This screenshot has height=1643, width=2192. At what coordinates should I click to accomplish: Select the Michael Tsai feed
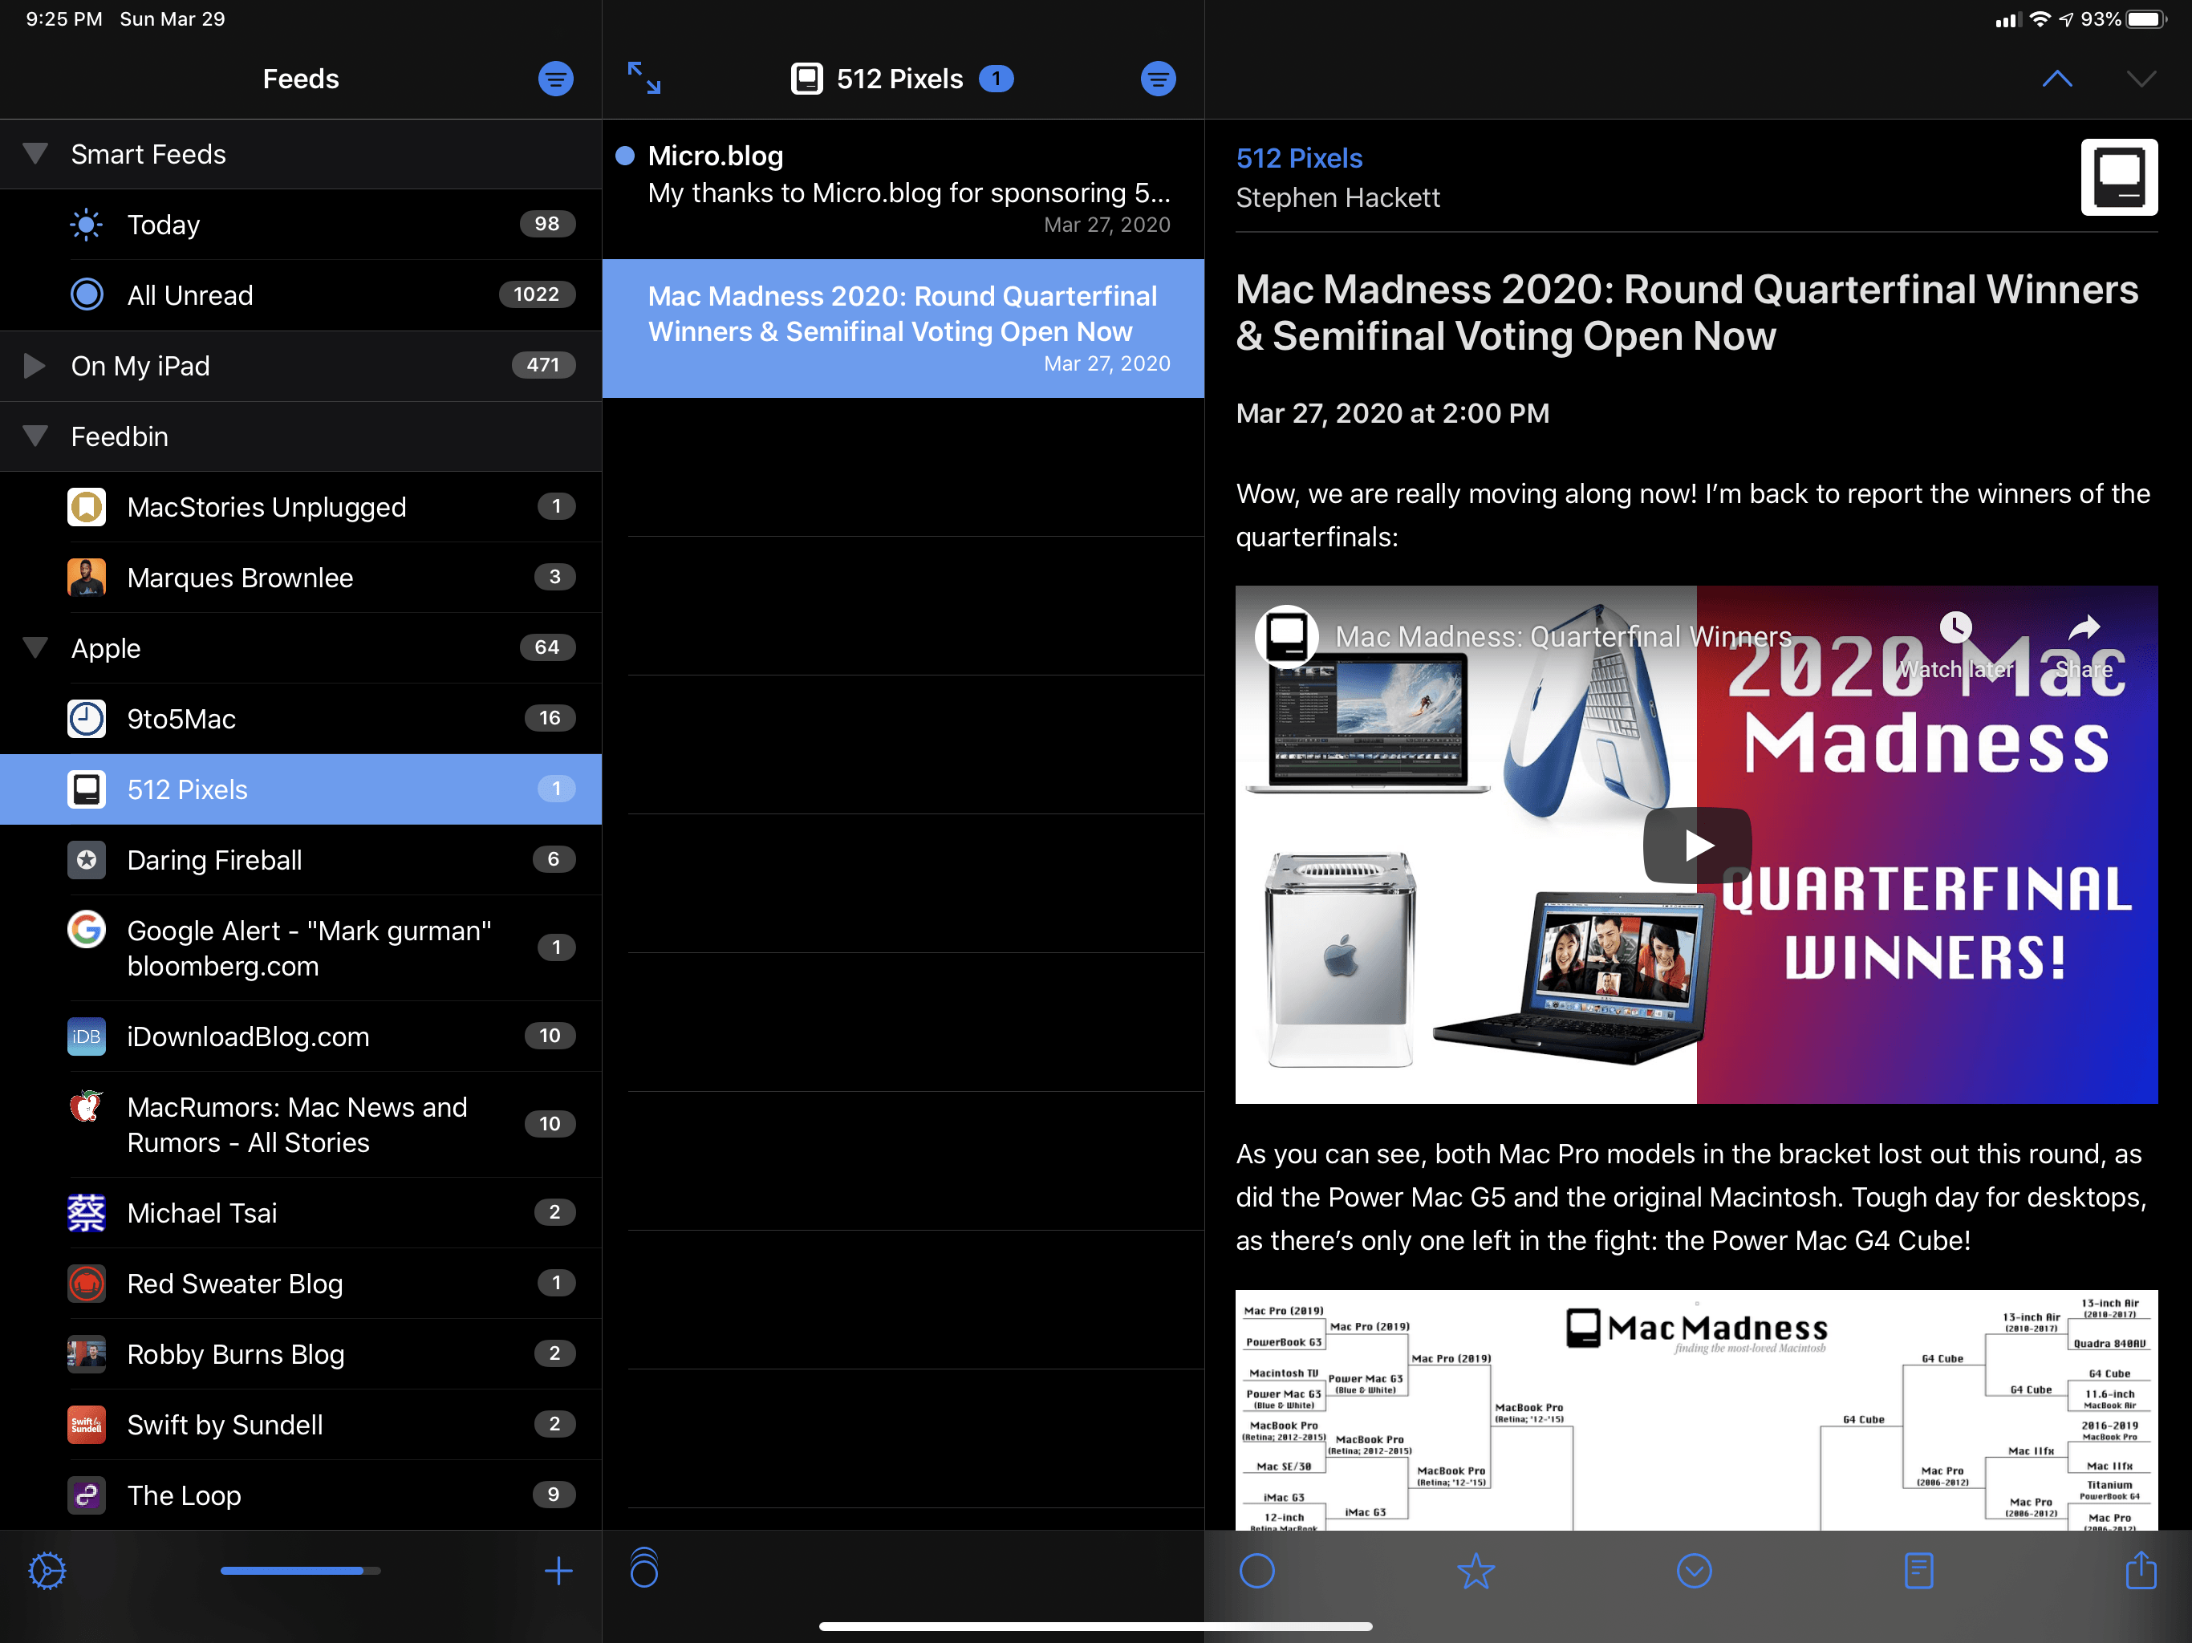coord(301,1212)
